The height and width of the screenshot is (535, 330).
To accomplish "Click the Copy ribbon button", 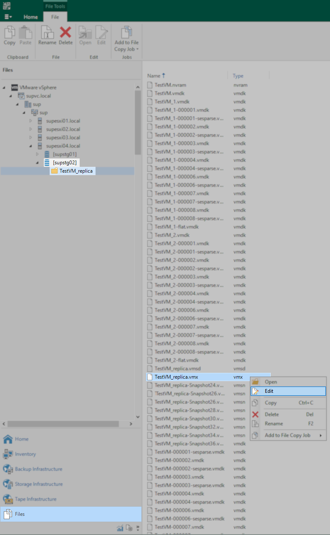I will (x=10, y=35).
